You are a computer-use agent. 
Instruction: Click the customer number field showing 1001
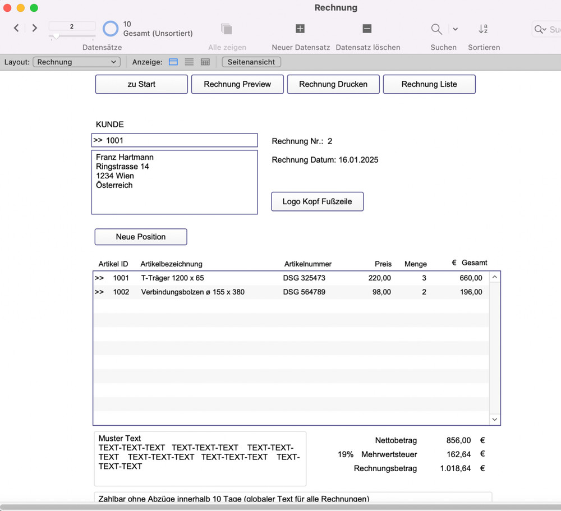174,140
